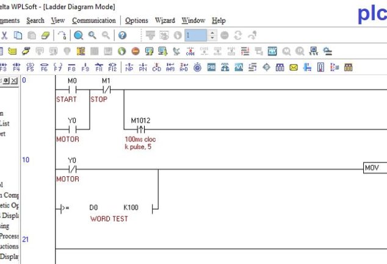Insert rising-edge NP contact icon

click(129, 67)
